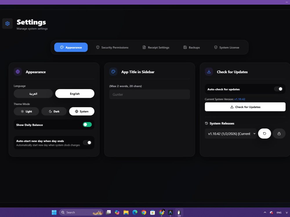
Task: Click the active penguin app icon in taskbar
Action: click(x=179, y=212)
